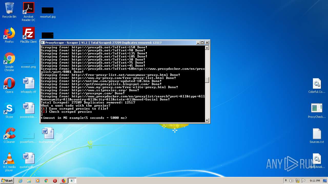Close the ProxyScrape console window
The image size is (328, 184).
(x=207, y=43)
